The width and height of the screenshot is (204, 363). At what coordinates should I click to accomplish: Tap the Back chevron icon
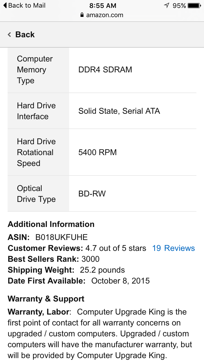(x=10, y=35)
